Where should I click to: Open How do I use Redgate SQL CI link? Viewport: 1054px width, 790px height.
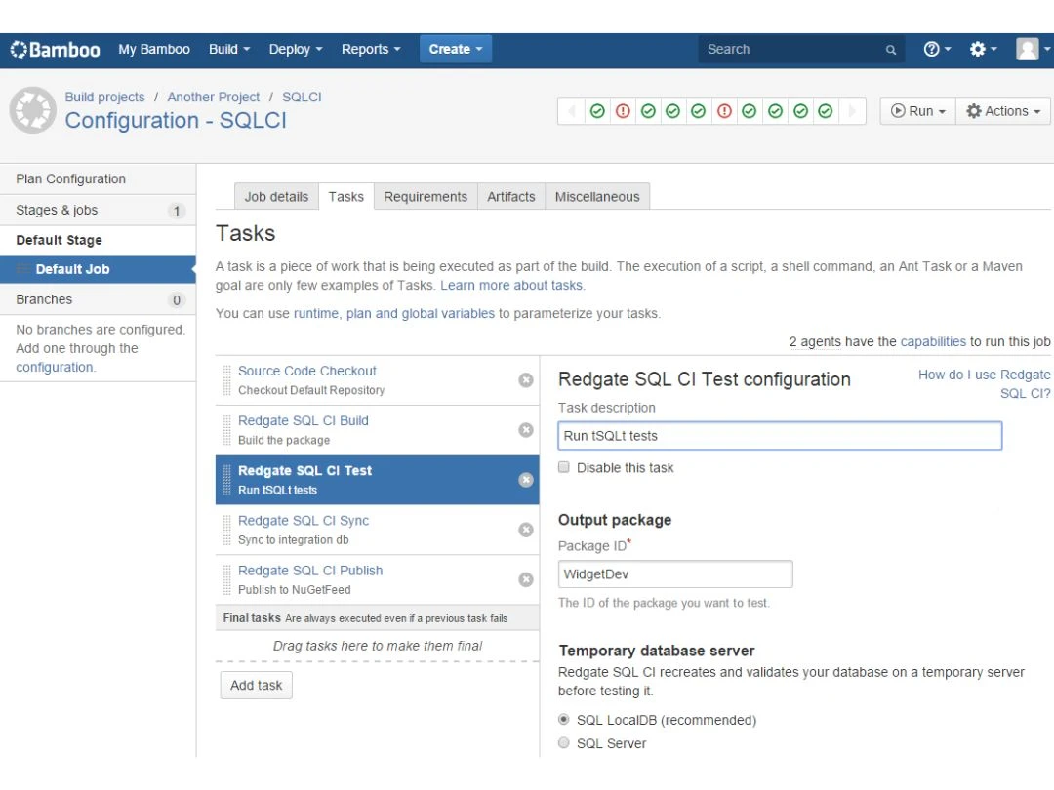click(x=984, y=384)
